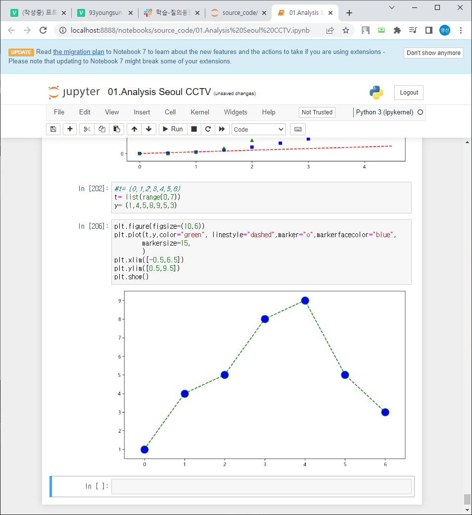Reload the page with the refresh icon
The height and width of the screenshot is (515, 472).
coord(43,31)
